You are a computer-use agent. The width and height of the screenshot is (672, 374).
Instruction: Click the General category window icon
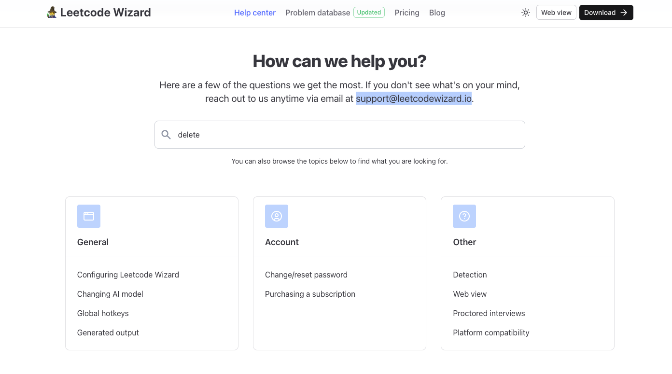[89, 216]
